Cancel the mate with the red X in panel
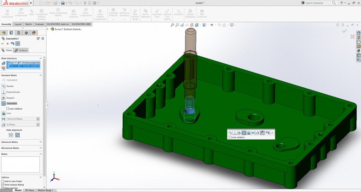This screenshot has width=361, height=192. [x=8, y=43]
